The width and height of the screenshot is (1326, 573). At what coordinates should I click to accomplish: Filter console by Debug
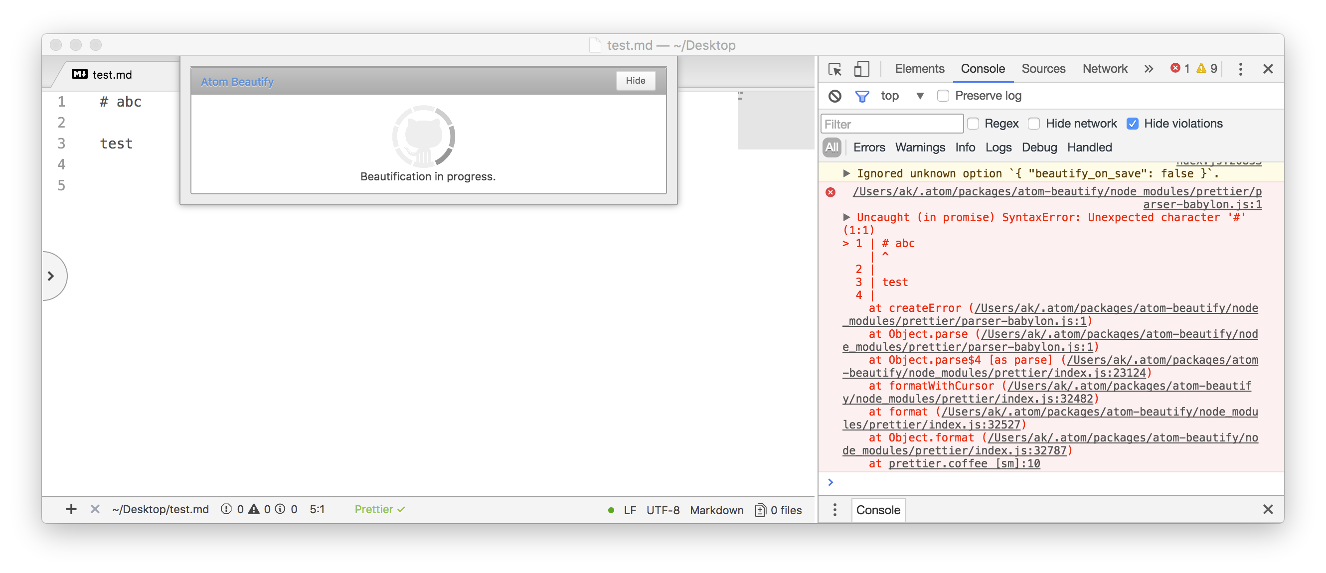coord(1039,147)
